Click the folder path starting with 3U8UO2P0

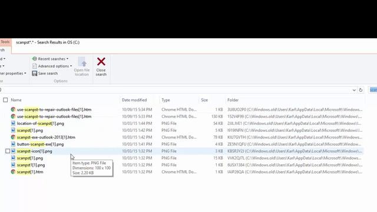(x=295, y=110)
